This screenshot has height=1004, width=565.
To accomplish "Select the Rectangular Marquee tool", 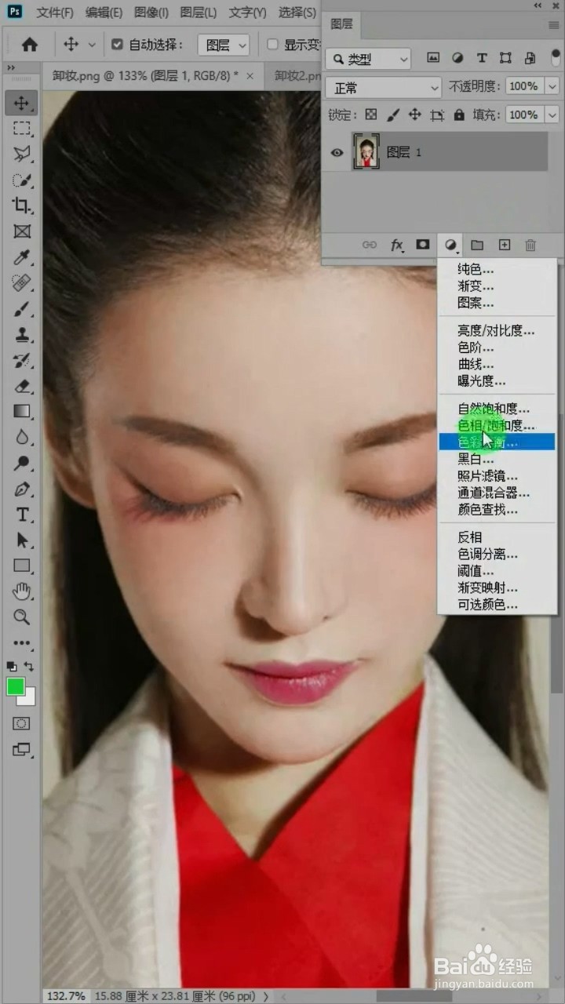I will [22, 129].
